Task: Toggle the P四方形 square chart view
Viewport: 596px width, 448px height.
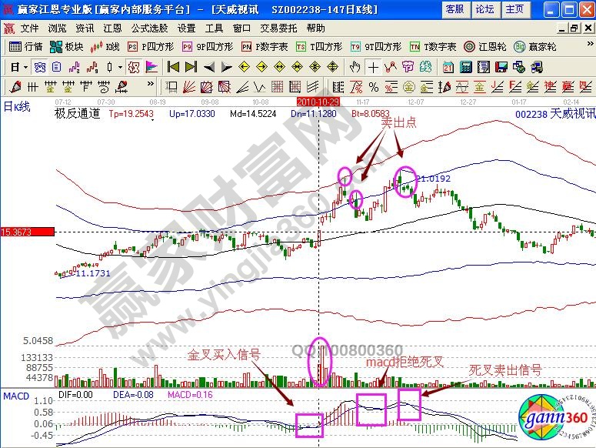Action: pos(153,46)
